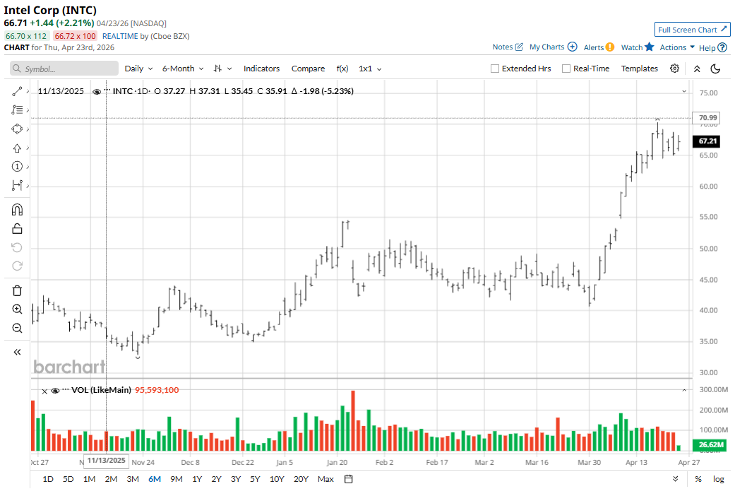This screenshot has height=496, width=747.
Task: Expand the Actions dropdown
Action: pyautogui.click(x=677, y=47)
